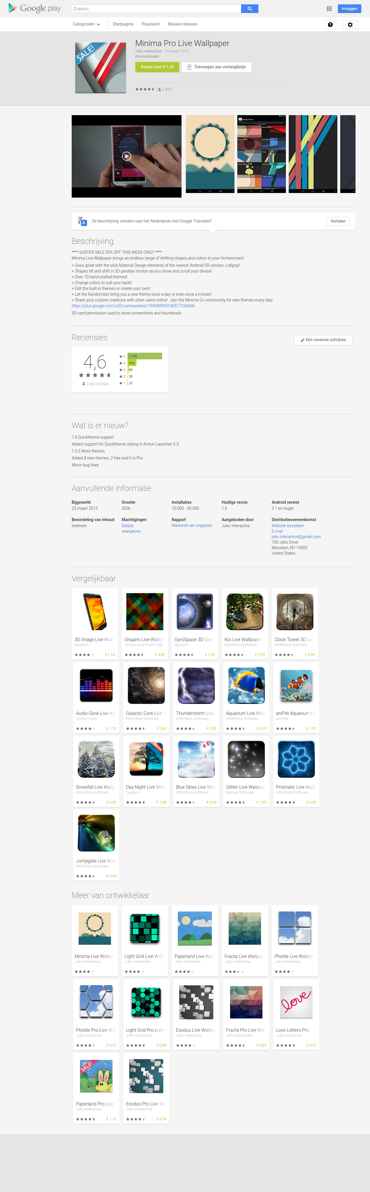
Task: Open the Love Letters Pro icon
Action: coord(296,1002)
